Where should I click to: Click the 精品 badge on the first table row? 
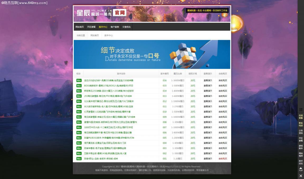[79, 80]
